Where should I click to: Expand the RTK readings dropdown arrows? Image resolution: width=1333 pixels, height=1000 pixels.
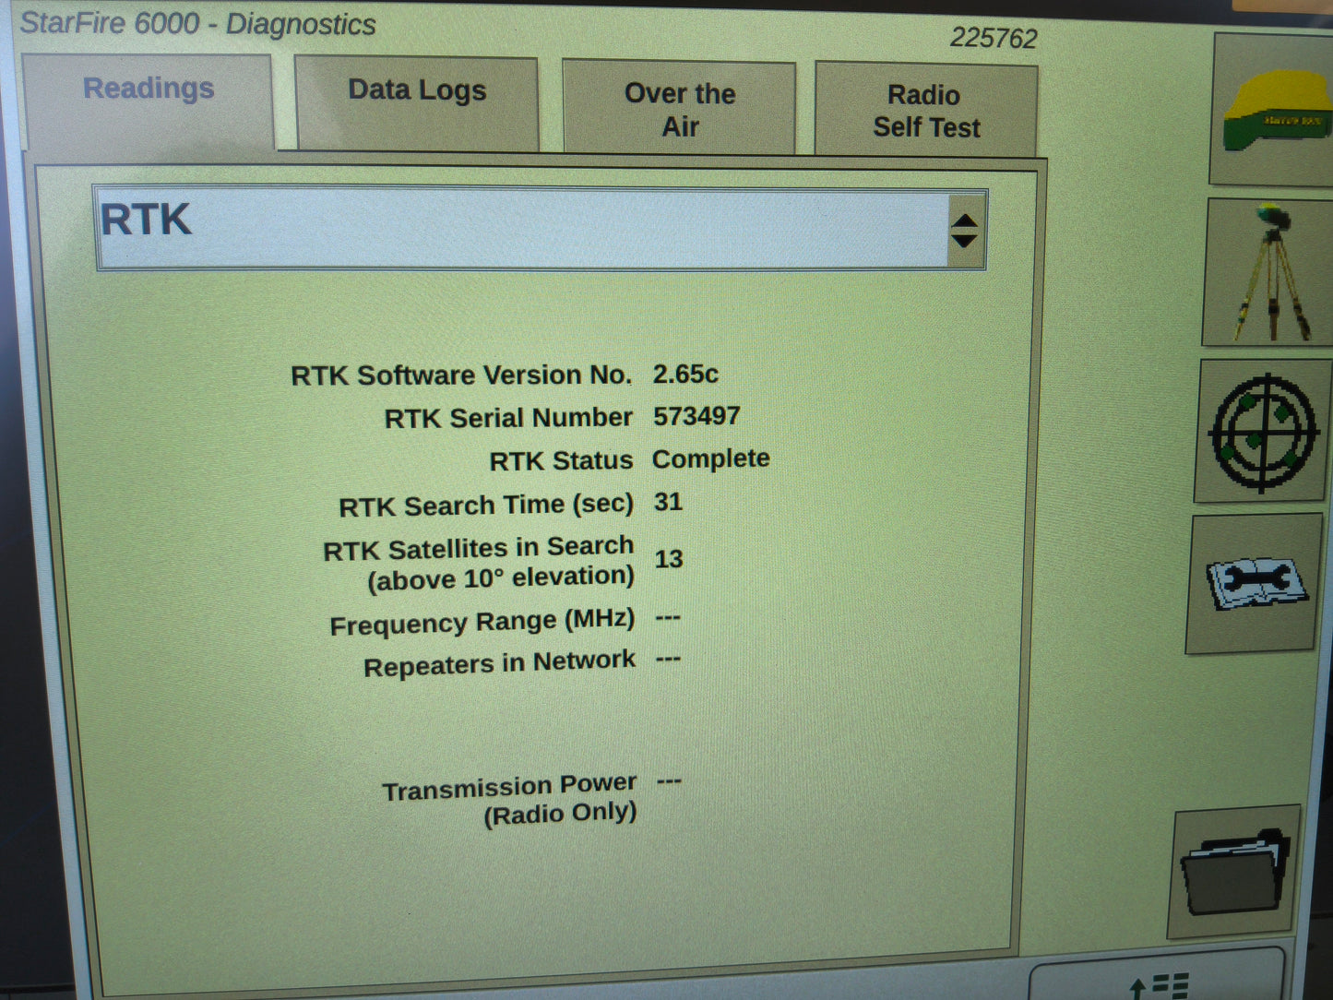(964, 231)
